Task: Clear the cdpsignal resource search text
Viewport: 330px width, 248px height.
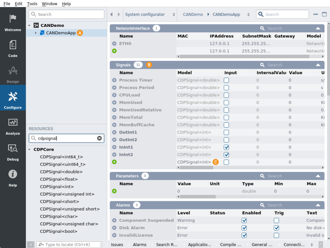Action: tap(99, 138)
